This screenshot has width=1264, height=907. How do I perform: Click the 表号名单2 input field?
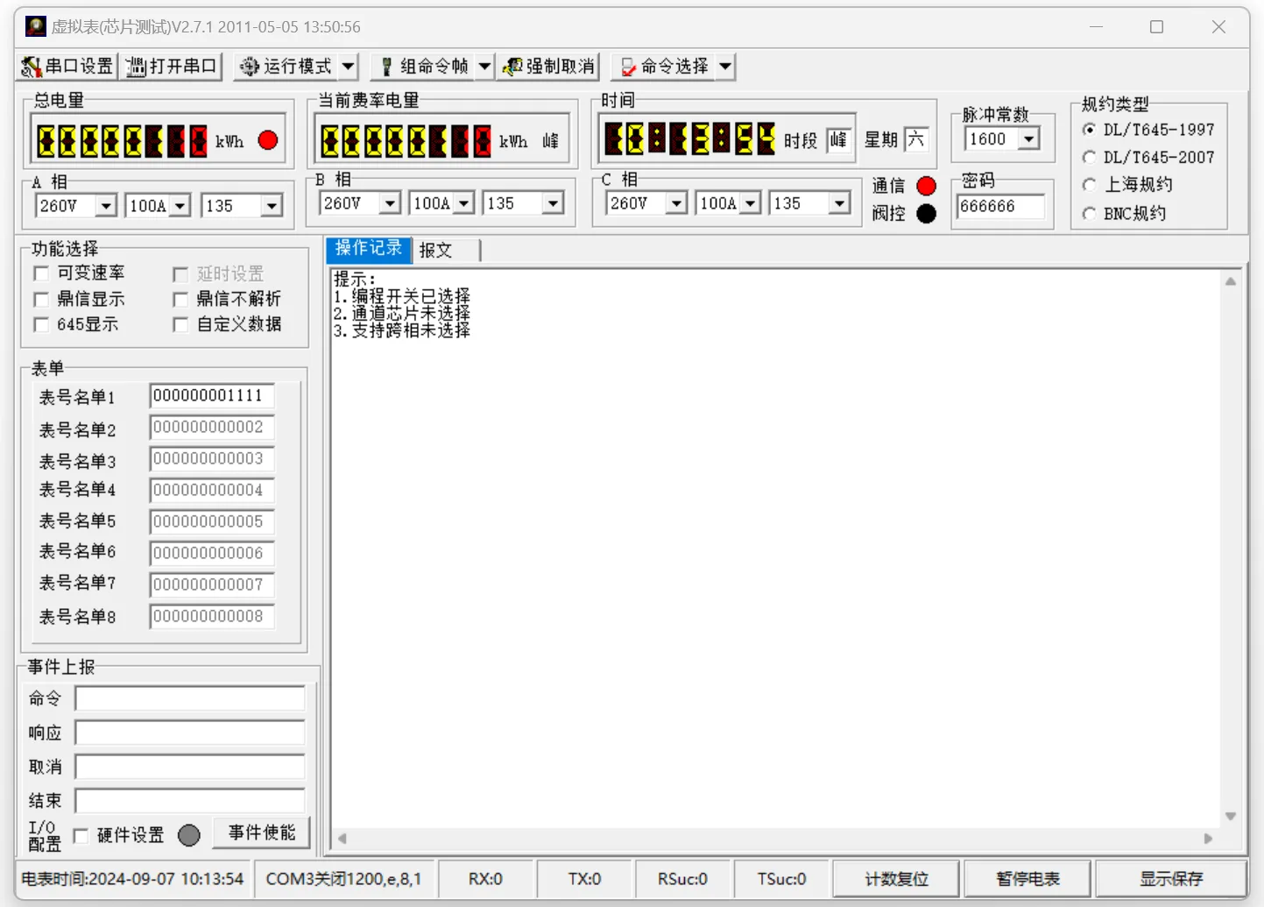pos(212,428)
